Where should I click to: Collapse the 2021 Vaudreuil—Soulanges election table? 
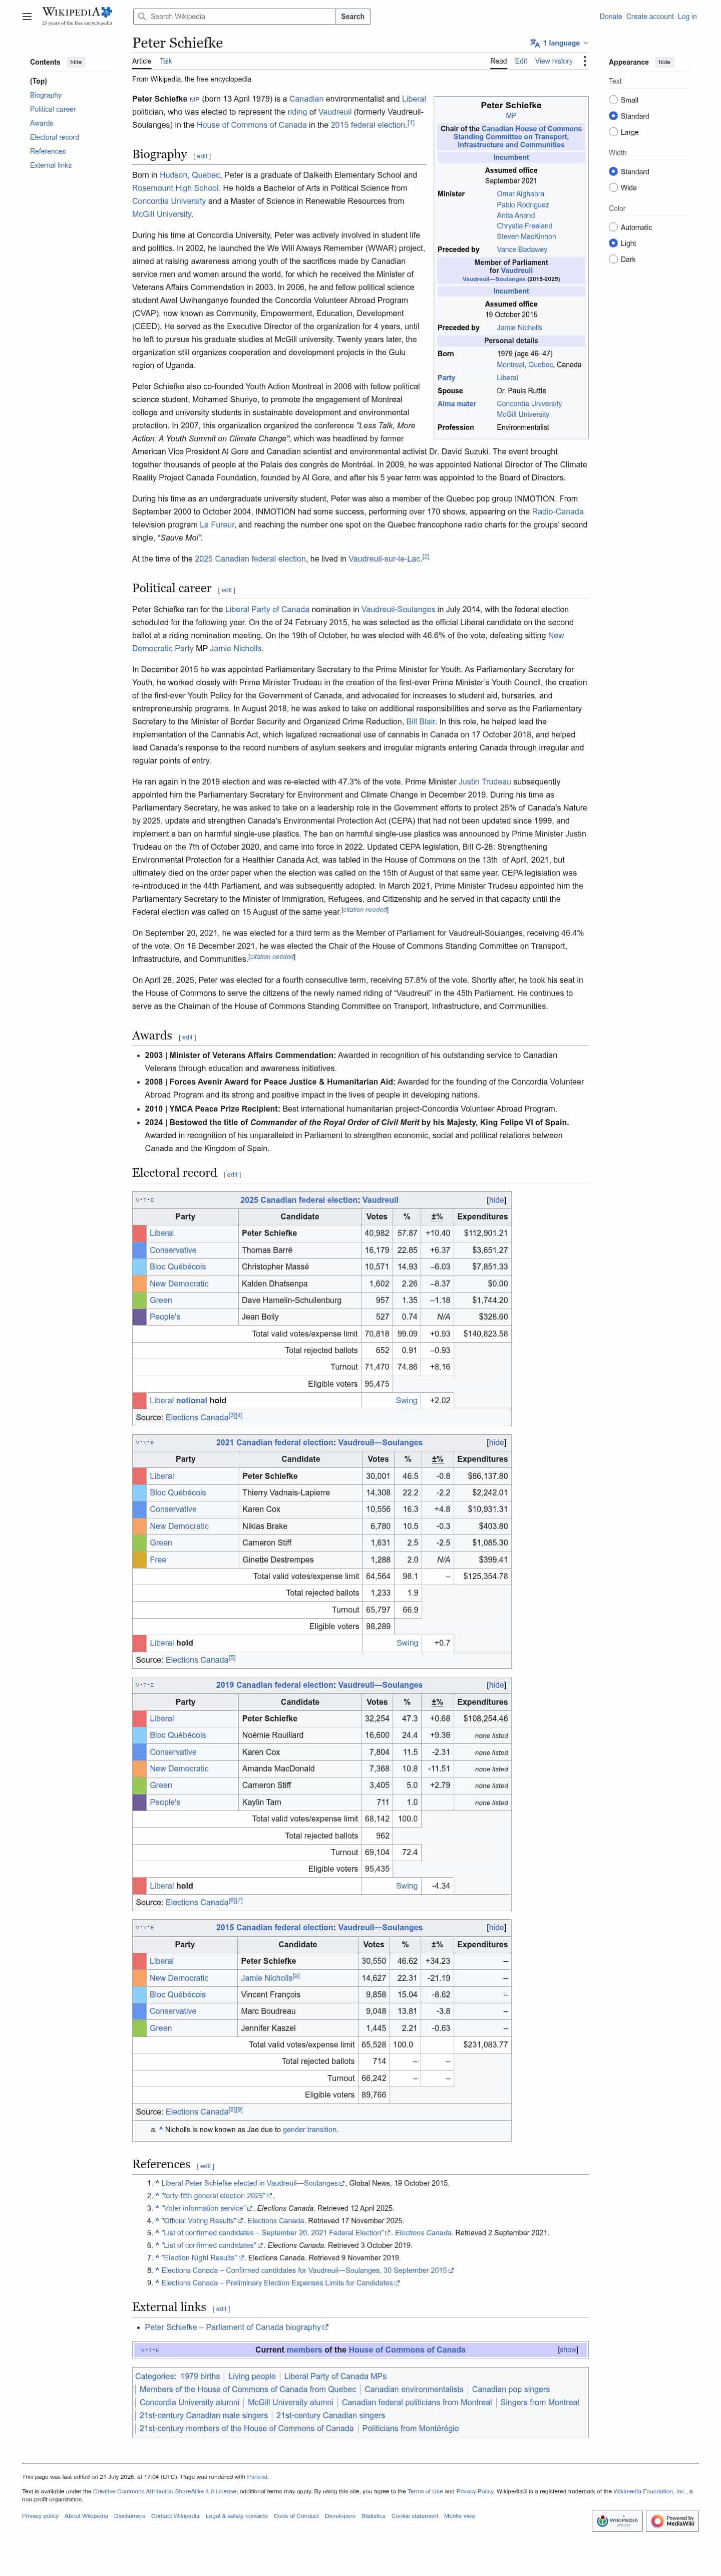tap(497, 1443)
